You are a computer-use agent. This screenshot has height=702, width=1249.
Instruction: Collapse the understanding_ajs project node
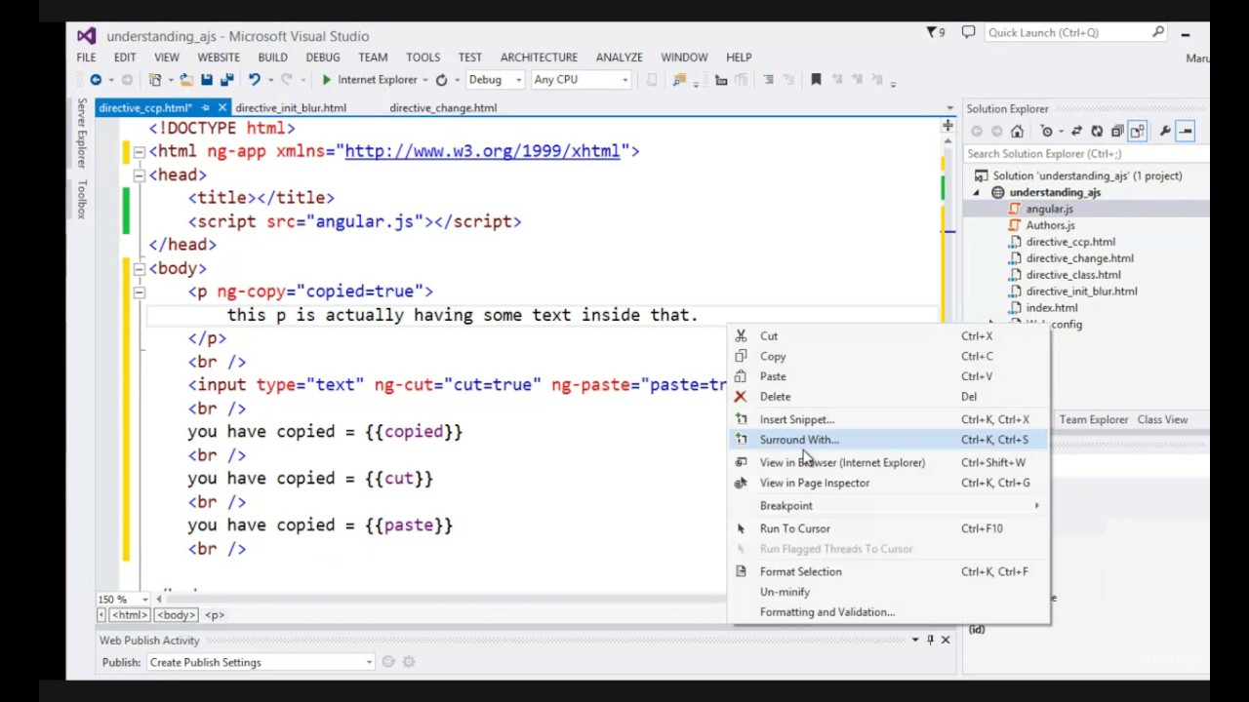click(x=976, y=193)
